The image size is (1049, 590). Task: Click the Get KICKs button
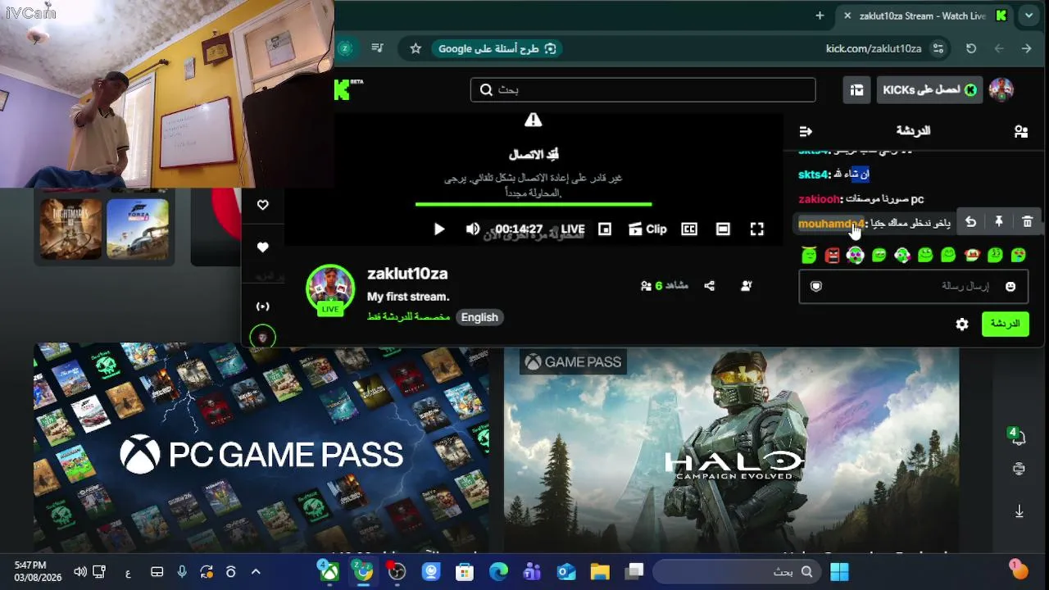pyautogui.click(x=929, y=90)
